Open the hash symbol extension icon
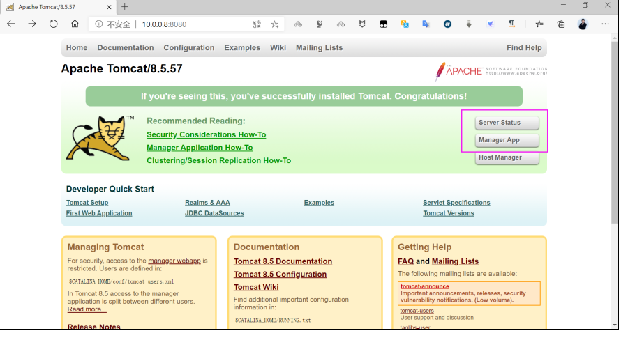The width and height of the screenshot is (621, 340). tap(447, 24)
